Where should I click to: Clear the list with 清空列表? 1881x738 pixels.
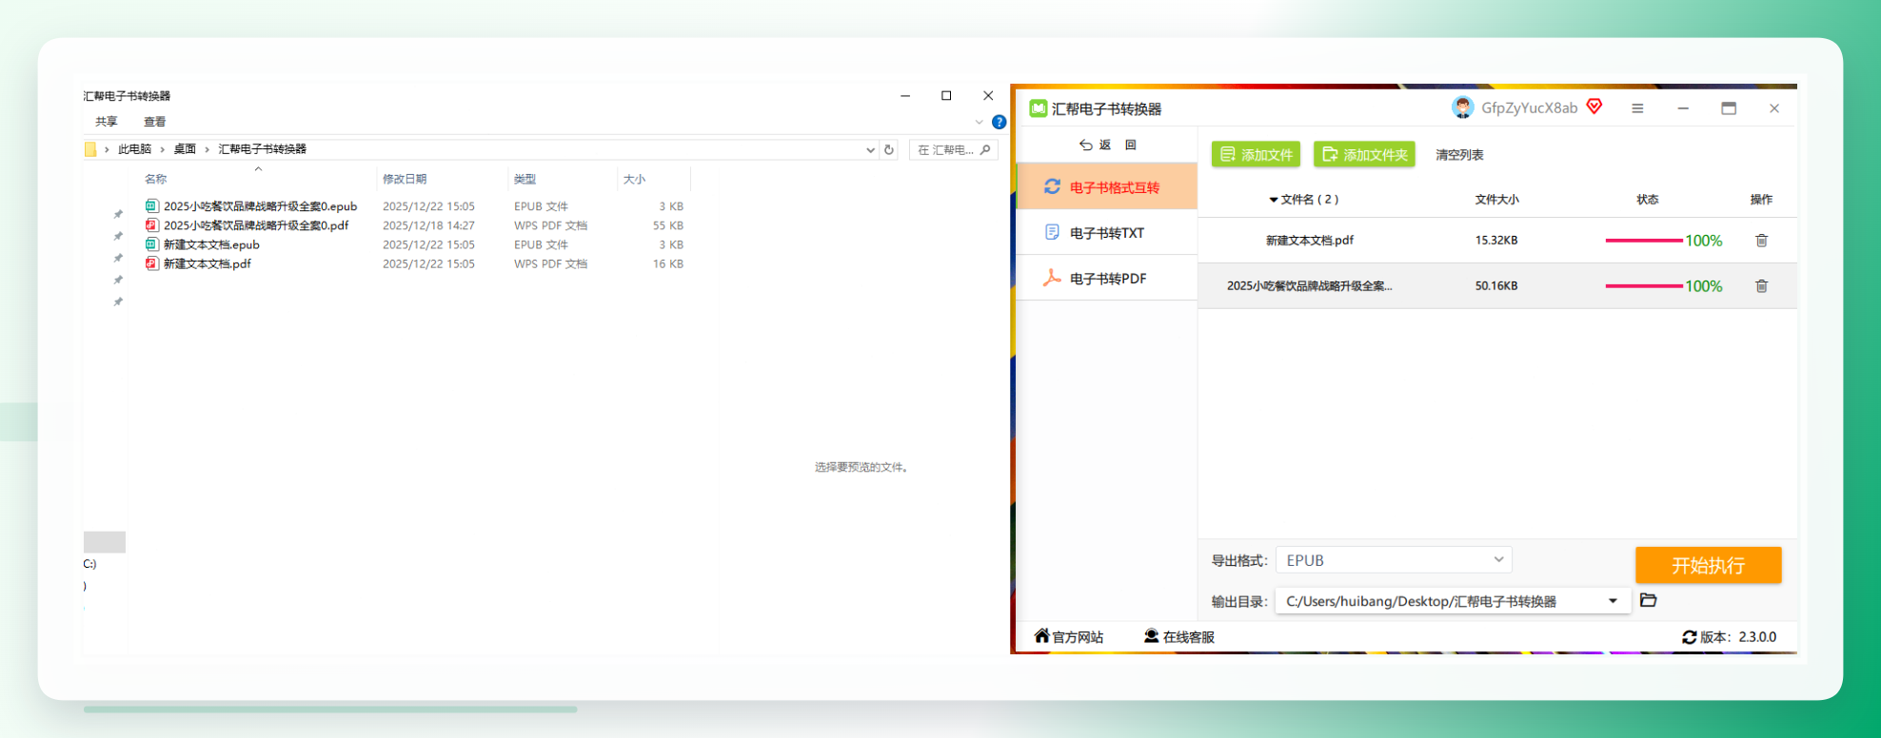tap(1459, 155)
